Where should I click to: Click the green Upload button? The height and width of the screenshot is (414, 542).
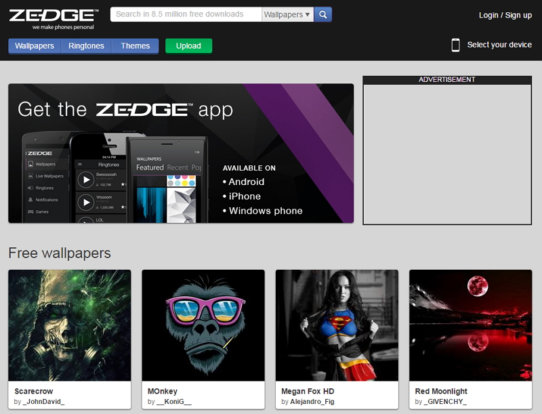point(188,46)
